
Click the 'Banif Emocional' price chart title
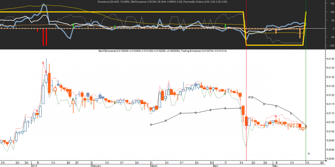click(107, 51)
